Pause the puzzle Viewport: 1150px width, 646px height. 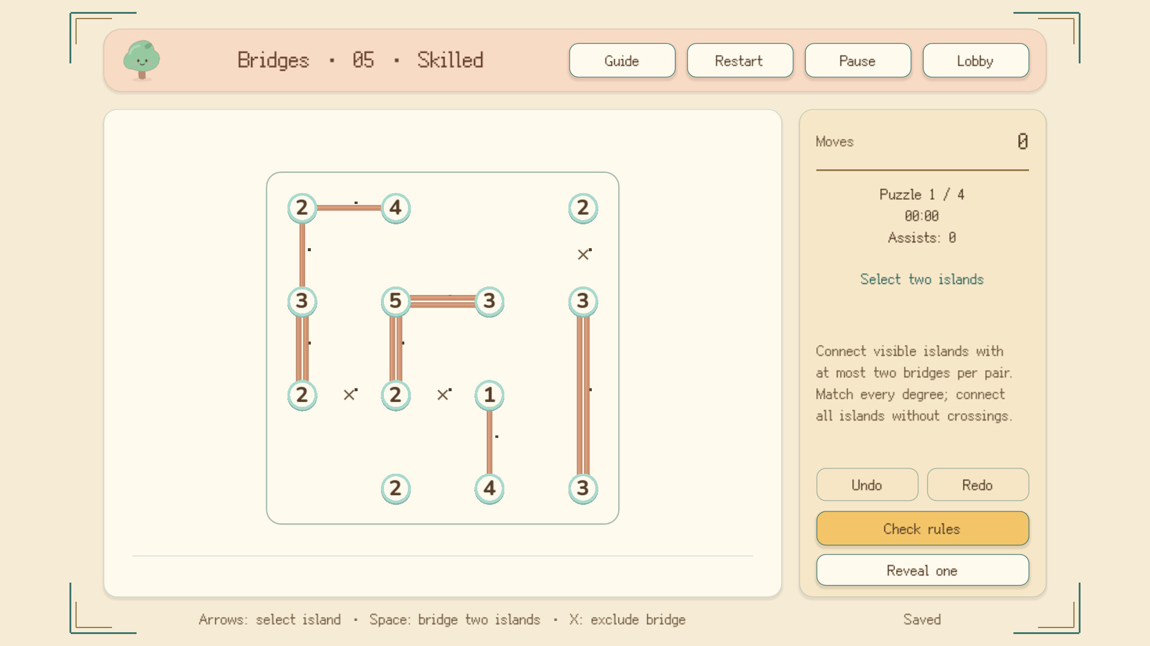point(858,60)
